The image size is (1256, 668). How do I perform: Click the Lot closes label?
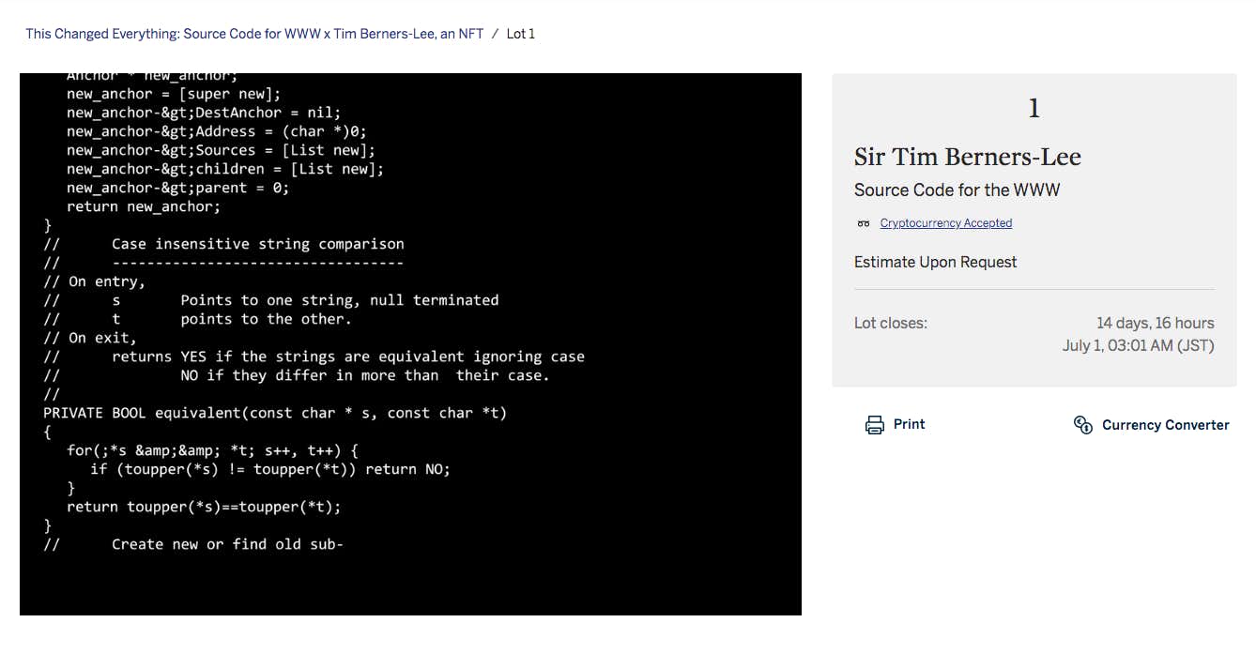coord(890,323)
